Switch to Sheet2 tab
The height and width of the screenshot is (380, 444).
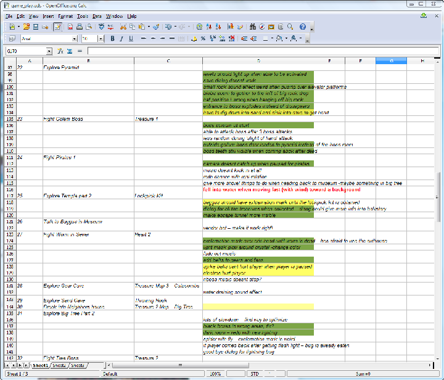click(x=59, y=366)
